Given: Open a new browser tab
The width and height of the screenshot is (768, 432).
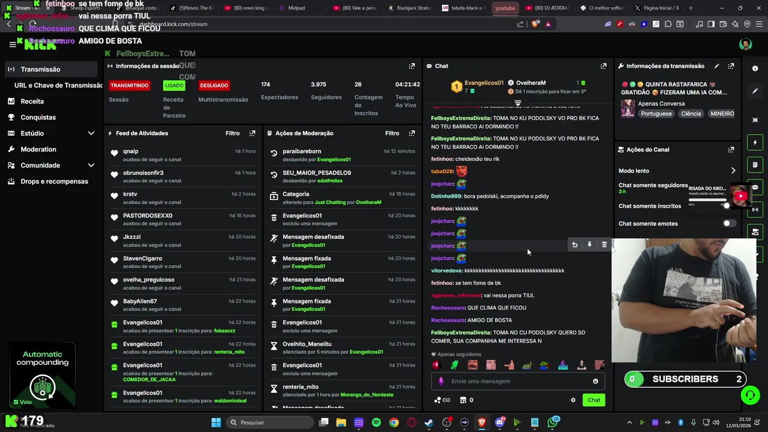Looking at the screenshot, I should (691, 8).
